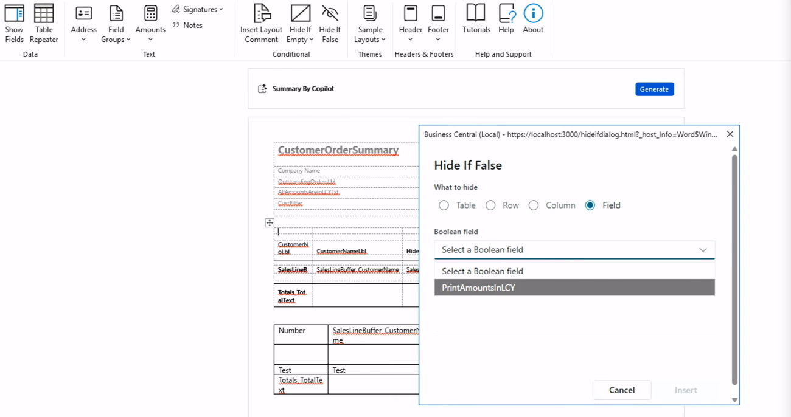
Task: Click the Insert button in dialog
Action: click(x=686, y=390)
